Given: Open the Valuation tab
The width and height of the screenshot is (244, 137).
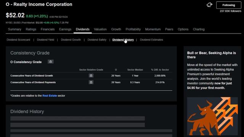Looking at the screenshot, I should tap(100, 29).
